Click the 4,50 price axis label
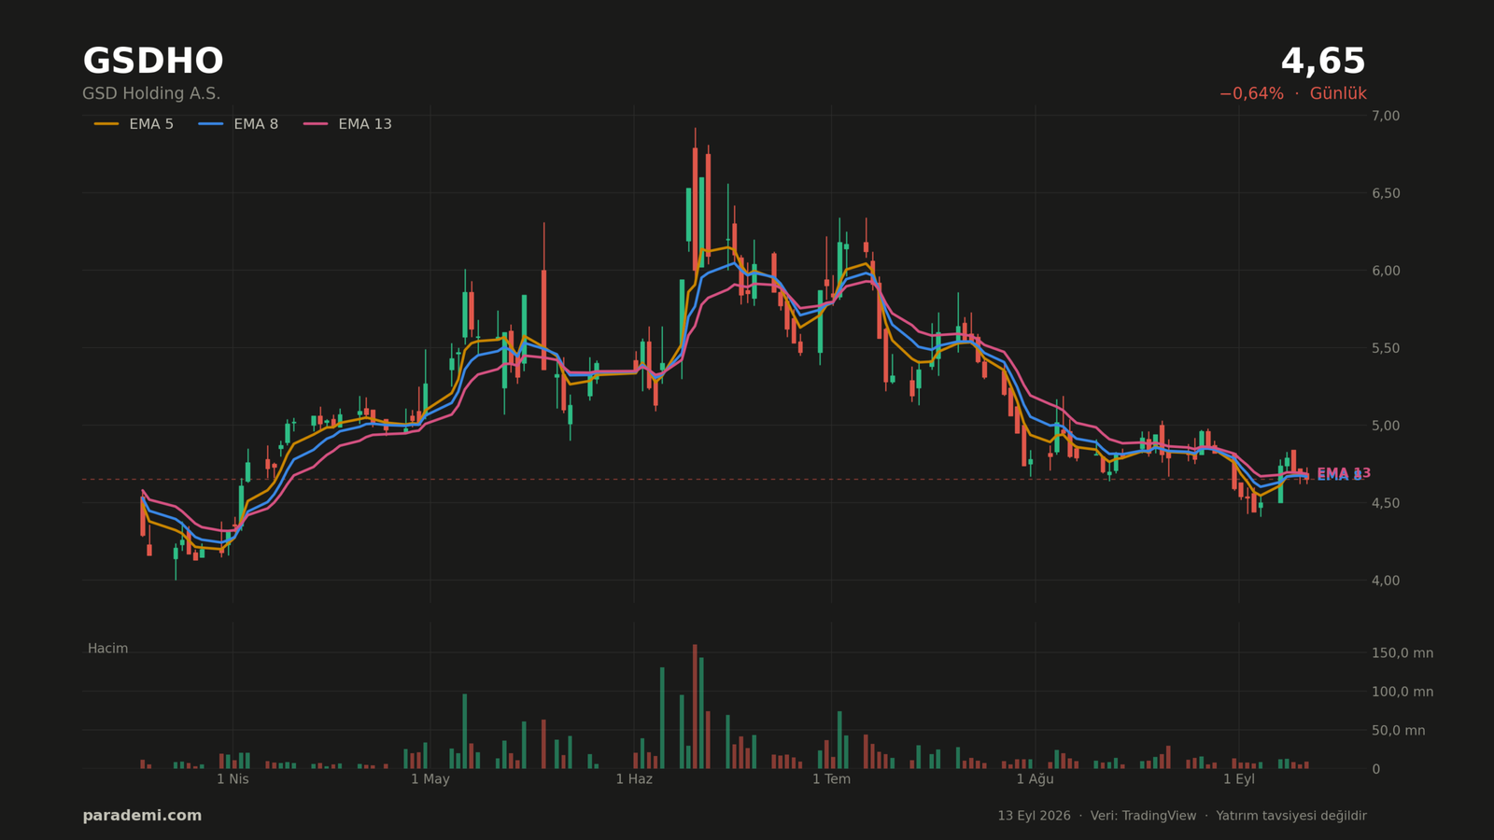Viewport: 1494px width, 840px height. (1386, 503)
